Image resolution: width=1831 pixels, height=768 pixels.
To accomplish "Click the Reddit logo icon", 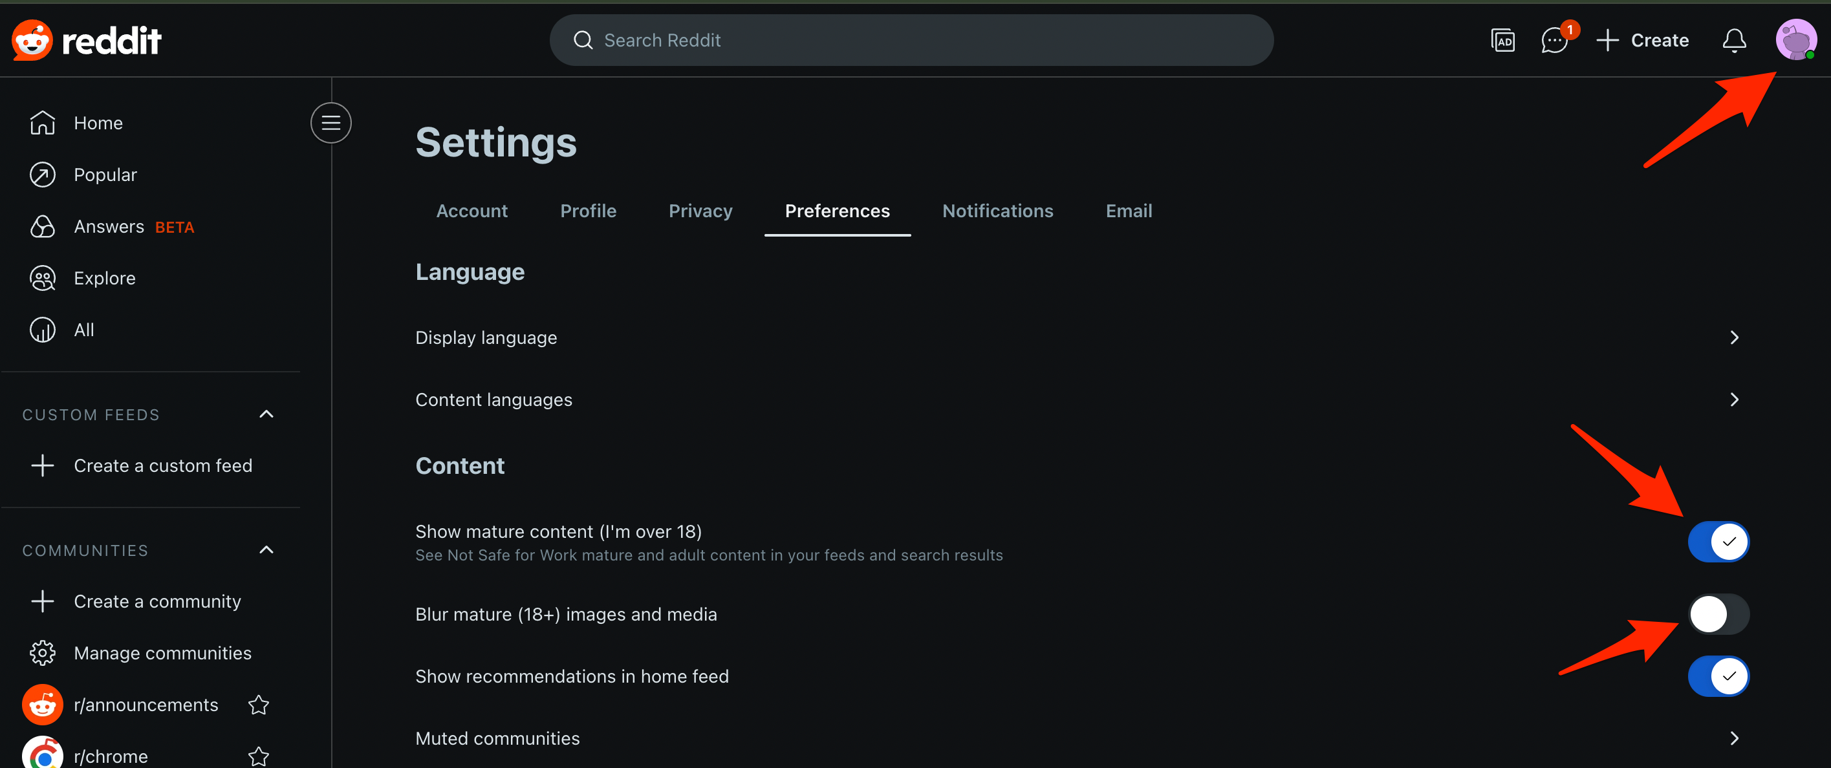I will tap(32, 41).
